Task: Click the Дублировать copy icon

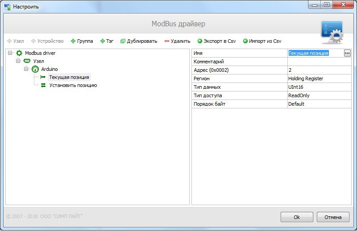Action: (123, 41)
